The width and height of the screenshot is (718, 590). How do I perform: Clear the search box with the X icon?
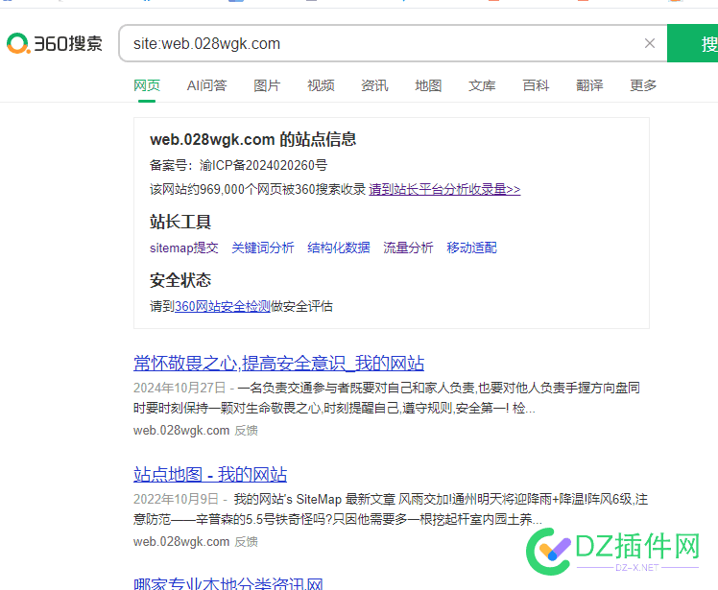pos(649,43)
